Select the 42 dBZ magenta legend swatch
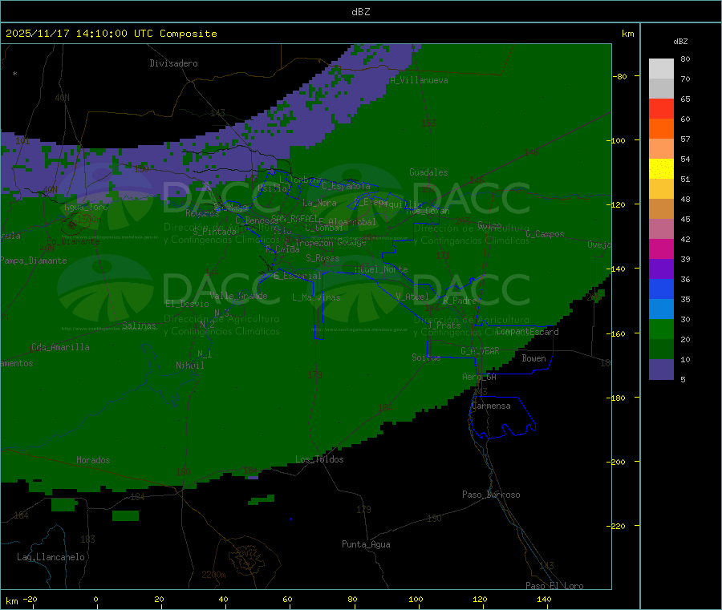Screen dimensions: 722x610 (661, 248)
